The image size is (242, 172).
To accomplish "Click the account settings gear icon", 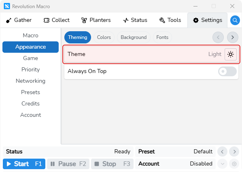I will click(x=234, y=163).
